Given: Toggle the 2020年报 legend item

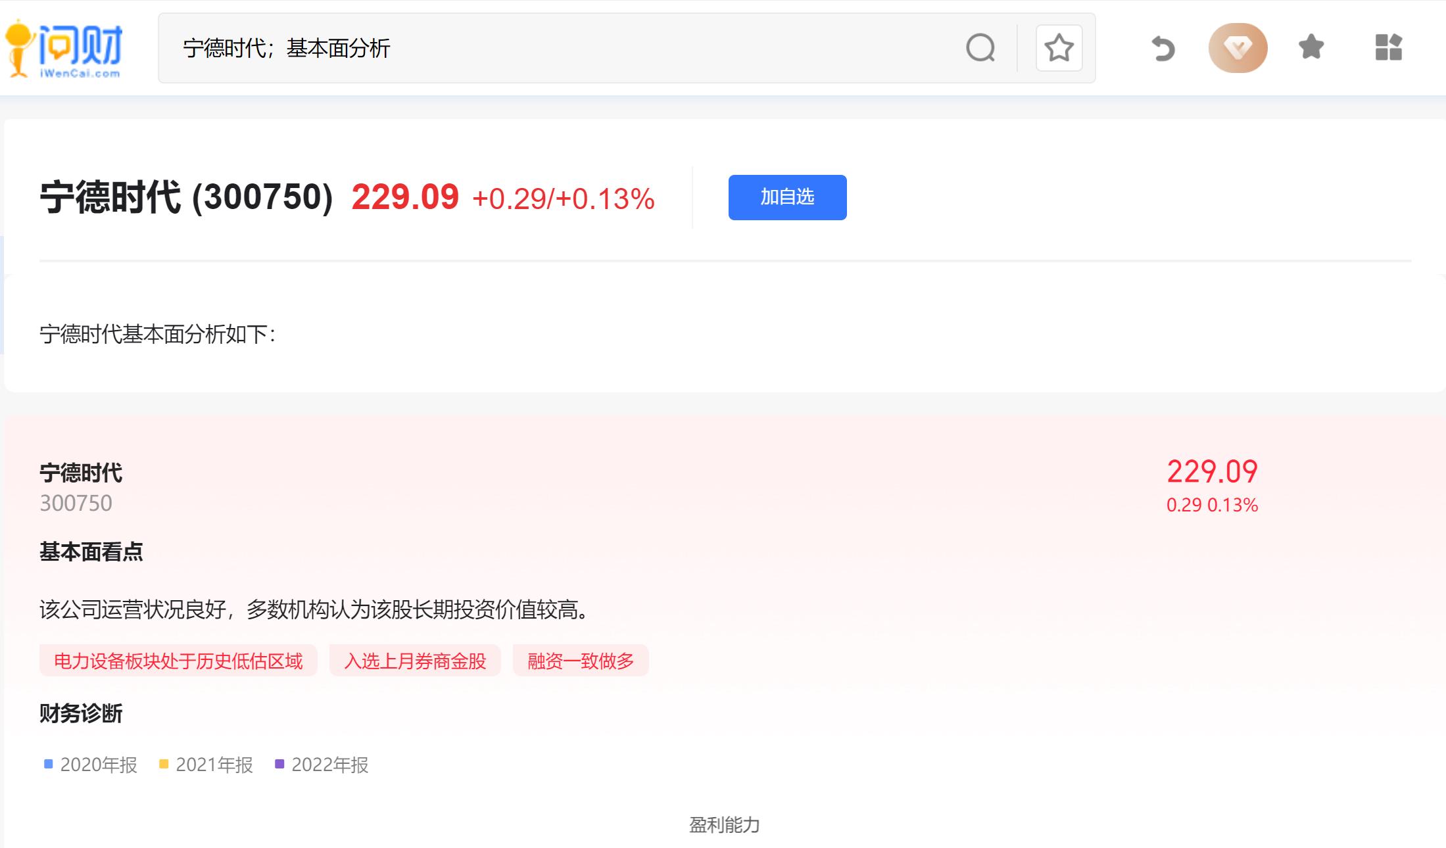Looking at the screenshot, I should (x=98, y=765).
